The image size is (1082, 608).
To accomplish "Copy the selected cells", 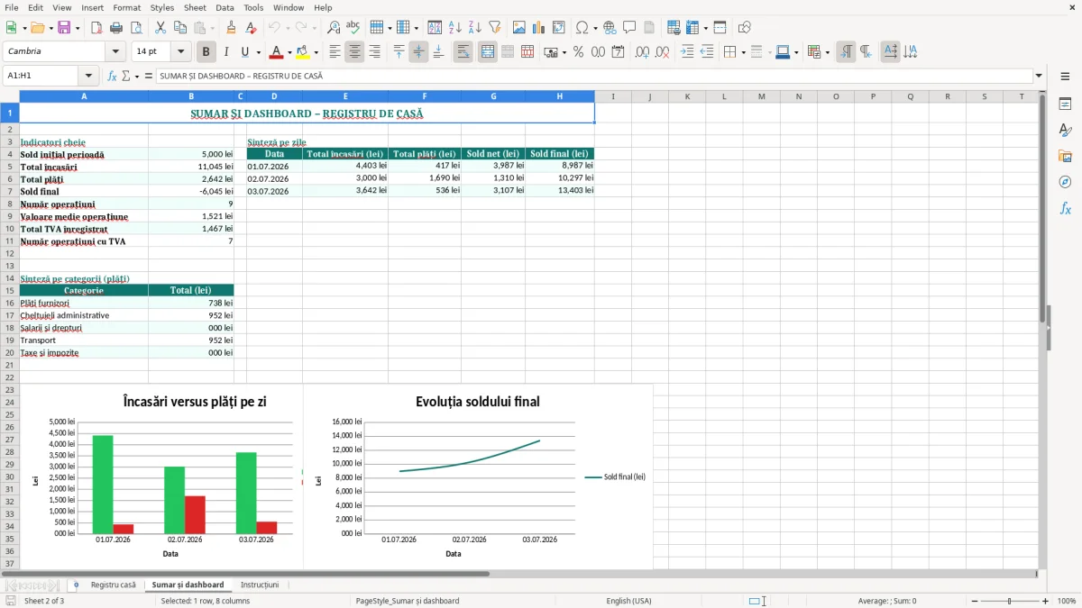I will 180,28.
